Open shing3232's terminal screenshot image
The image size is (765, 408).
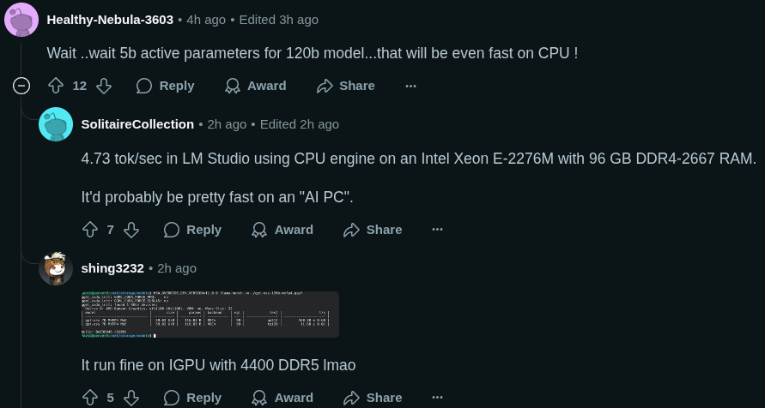210,315
